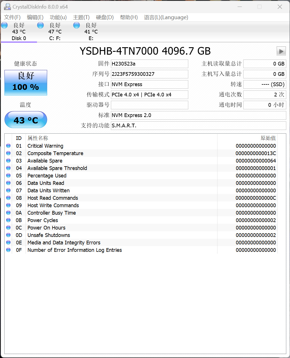Click the status orb for the Available Spare row (ID 03)
Screen dimensions: 290x358
[8, 161]
